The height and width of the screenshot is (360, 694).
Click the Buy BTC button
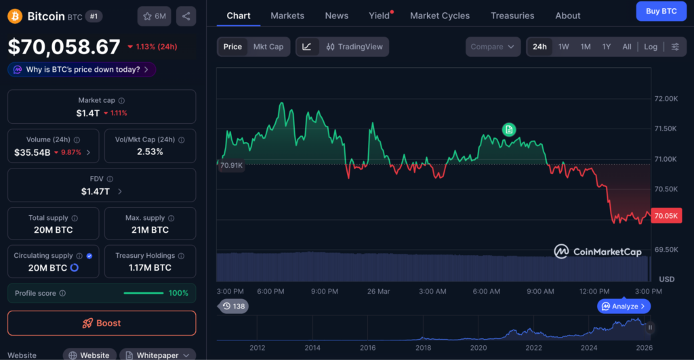click(661, 12)
